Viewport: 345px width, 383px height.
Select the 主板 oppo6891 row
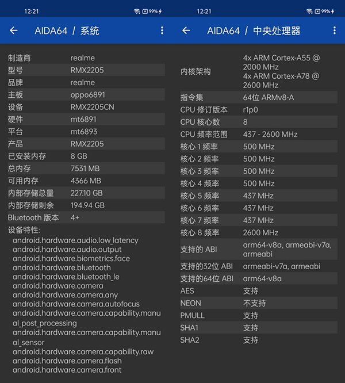click(86, 94)
